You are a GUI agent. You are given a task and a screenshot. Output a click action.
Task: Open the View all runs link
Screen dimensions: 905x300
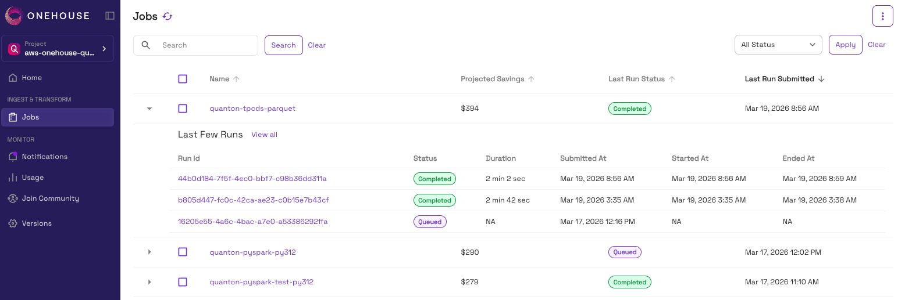tap(264, 135)
